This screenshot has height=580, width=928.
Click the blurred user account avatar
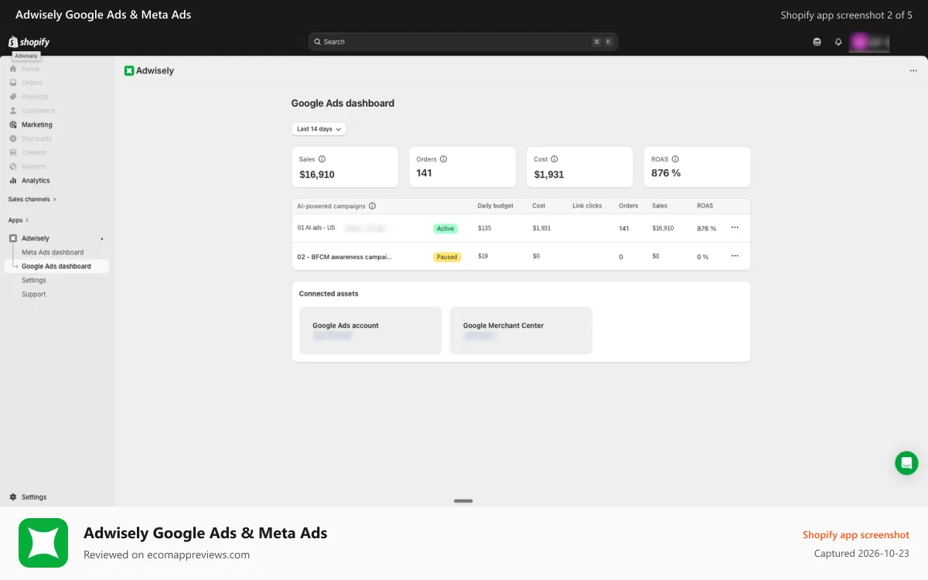coord(869,42)
